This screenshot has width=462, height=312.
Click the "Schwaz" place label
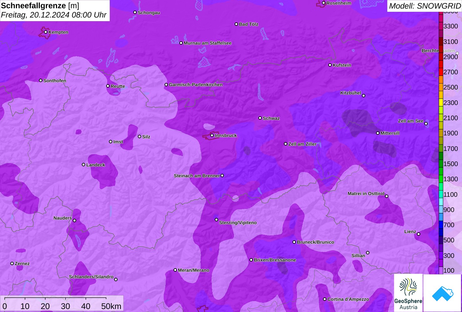pos(271,119)
